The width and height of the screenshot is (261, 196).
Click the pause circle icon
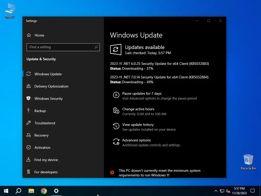(x=116, y=95)
